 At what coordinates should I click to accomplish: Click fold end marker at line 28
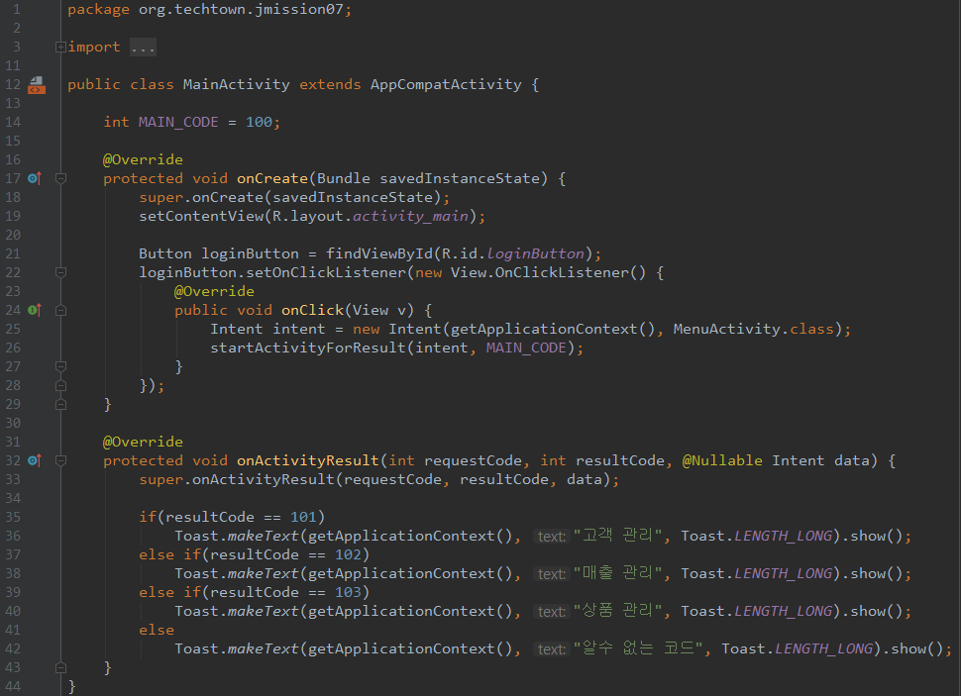tap(60, 385)
